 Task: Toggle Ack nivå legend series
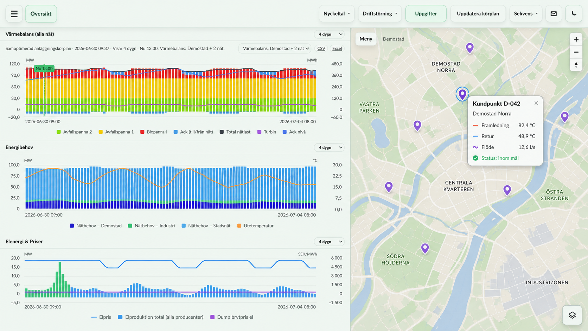[294, 132]
